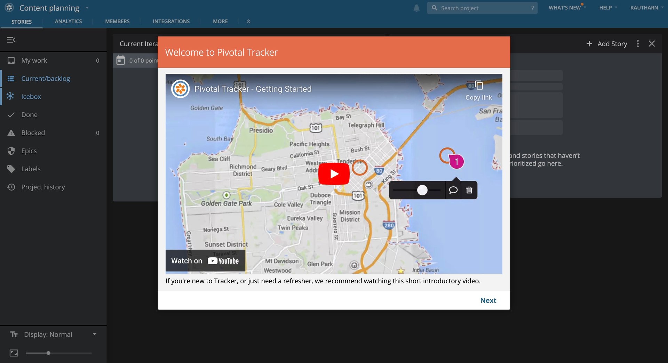Screen dimensions: 668x363
Task: Click Next in the welcome dialog
Action: [488, 300]
